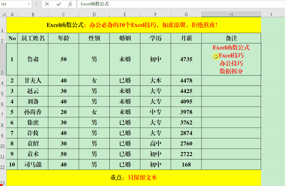Click the name box resize handle dots

[37, 4]
